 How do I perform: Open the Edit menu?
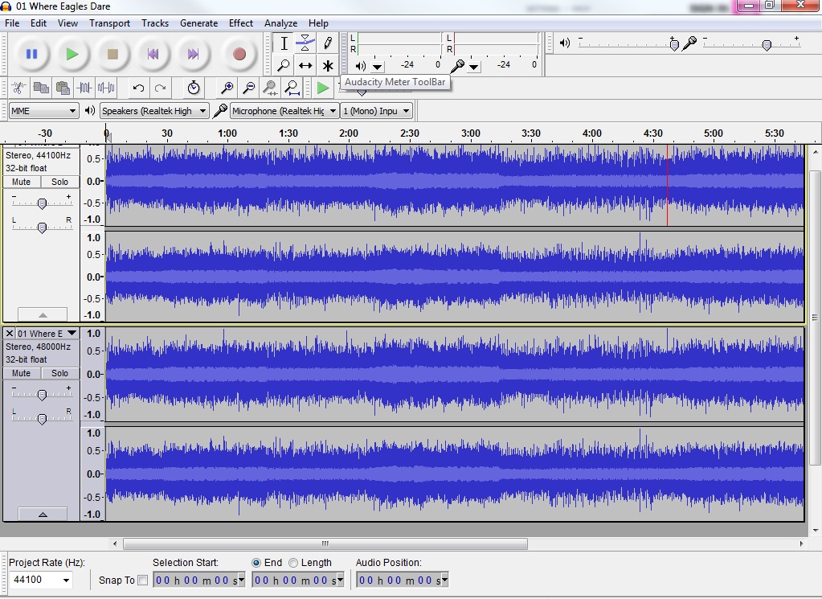coord(39,23)
